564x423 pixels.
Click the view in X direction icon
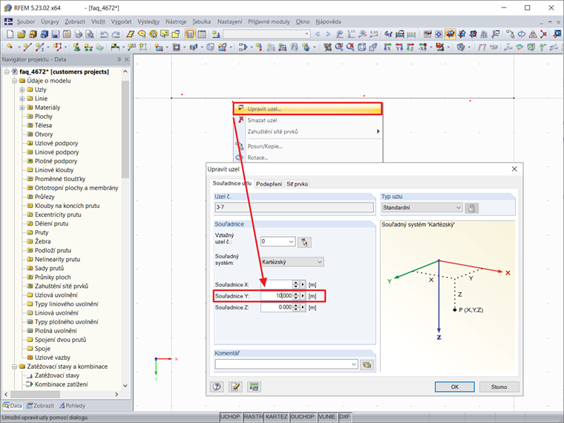click(x=387, y=47)
